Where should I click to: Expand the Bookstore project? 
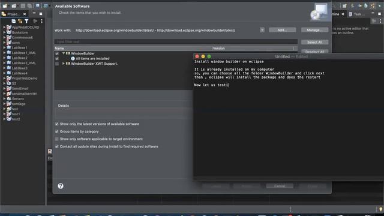tap(4, 32)
